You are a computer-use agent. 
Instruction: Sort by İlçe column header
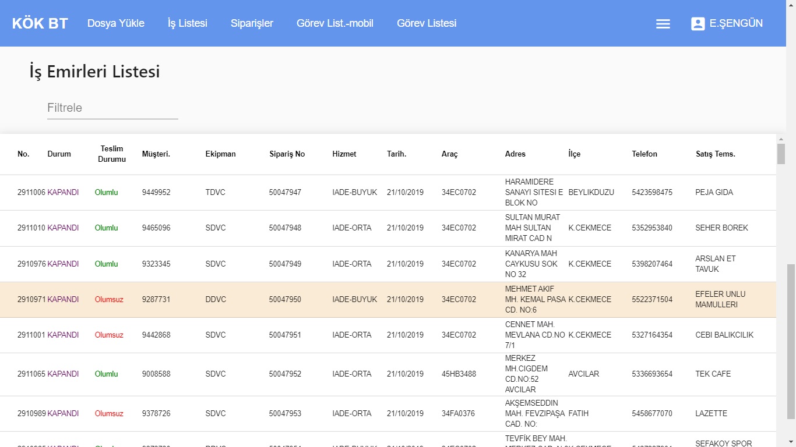pos(575,154)
